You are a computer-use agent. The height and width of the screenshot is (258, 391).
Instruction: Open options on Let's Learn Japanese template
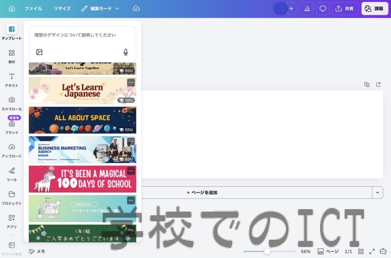click(131, 83)
